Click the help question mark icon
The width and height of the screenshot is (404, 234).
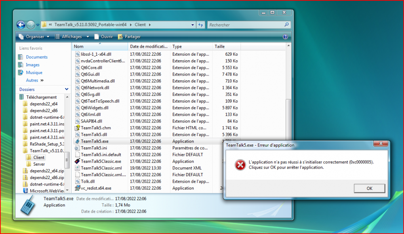pos(285,37)
